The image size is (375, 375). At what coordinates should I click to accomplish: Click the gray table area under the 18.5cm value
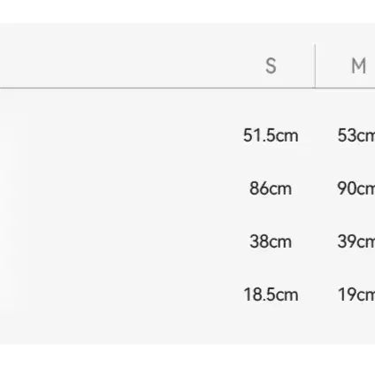coord(271,325)
